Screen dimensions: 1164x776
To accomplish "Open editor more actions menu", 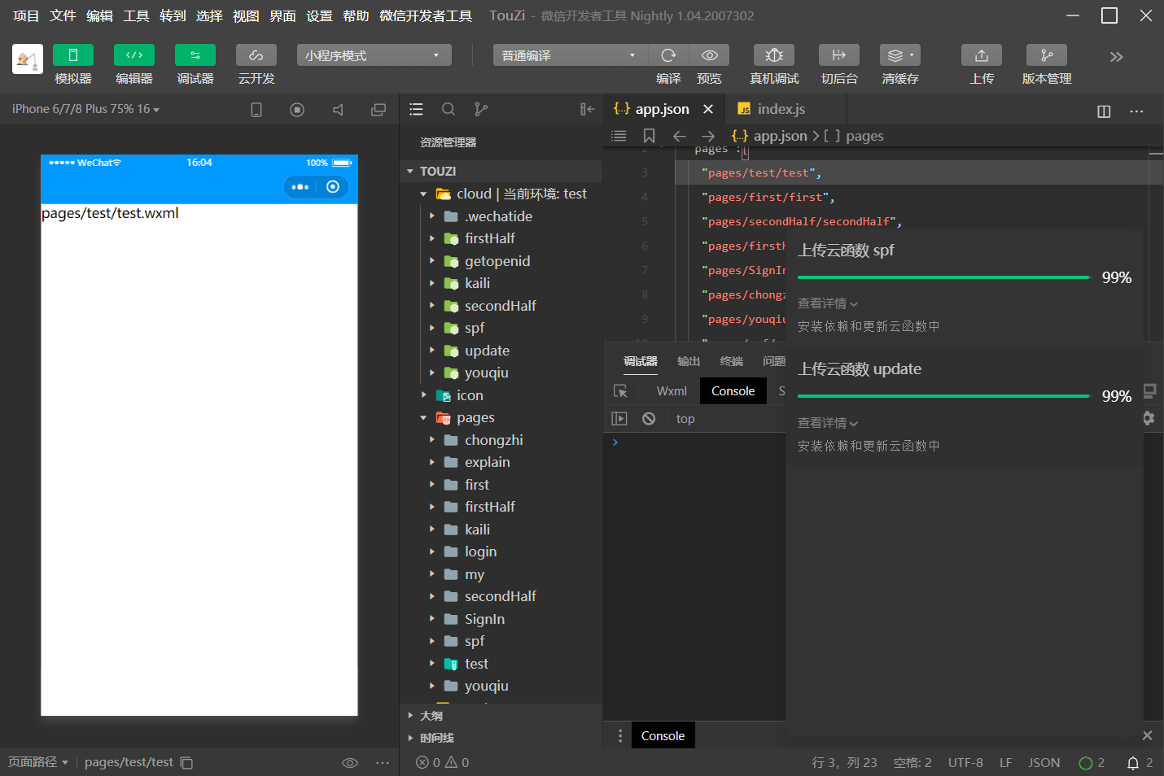I will click(x=1136, y=111).
